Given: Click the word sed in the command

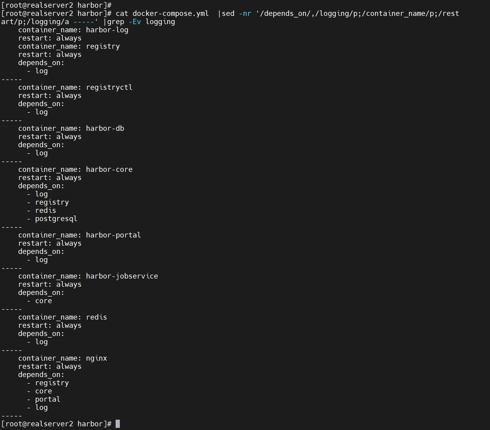Looking at the screenshot, I should click(228, 14).
